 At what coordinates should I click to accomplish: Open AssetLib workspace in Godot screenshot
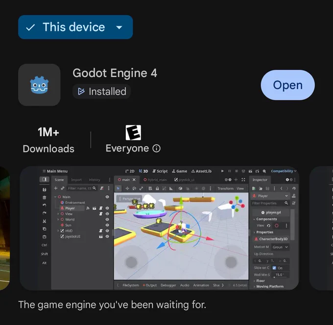[201, 171]
